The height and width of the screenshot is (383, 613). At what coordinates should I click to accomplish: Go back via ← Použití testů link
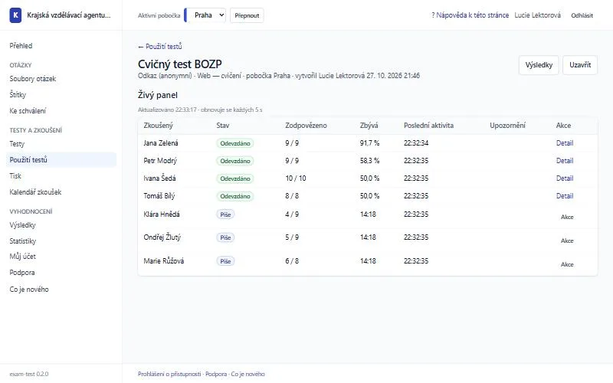click(160, 47)
